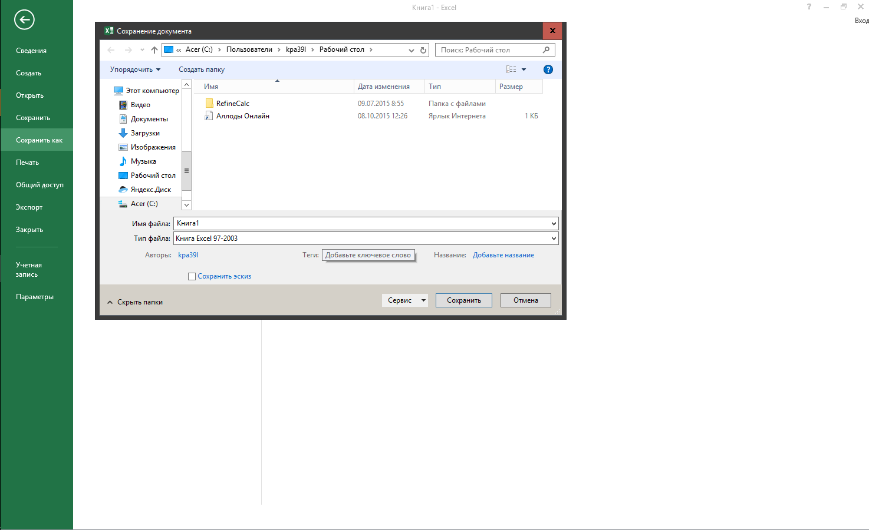Expand the Имя файла dropdown
The width and height of the screenshot is (869, 530).
554,224
